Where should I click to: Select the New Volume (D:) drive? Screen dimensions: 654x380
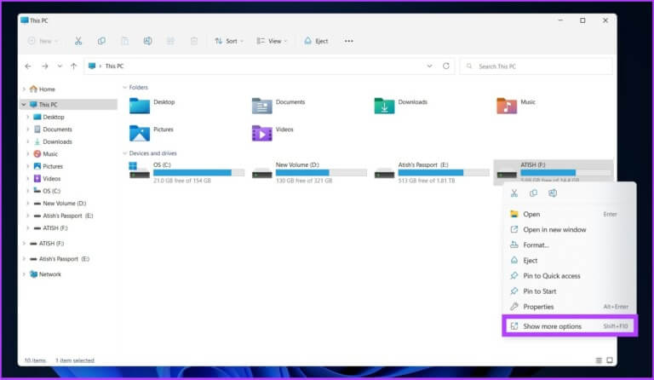point(309,172)
